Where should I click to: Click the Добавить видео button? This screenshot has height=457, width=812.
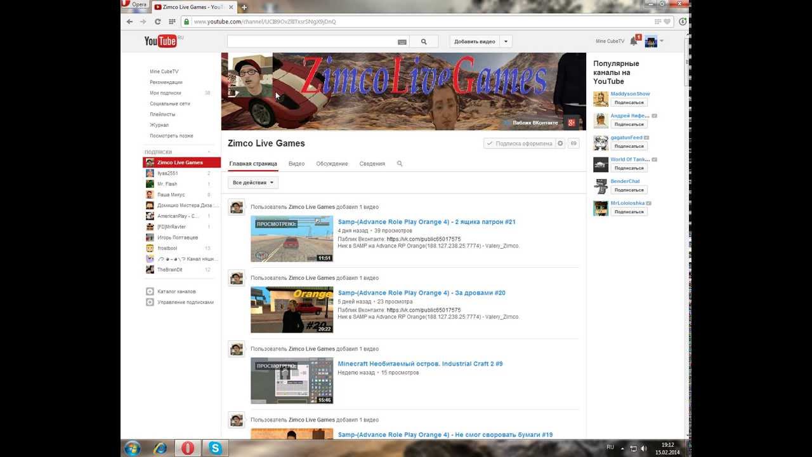point(475,42)
